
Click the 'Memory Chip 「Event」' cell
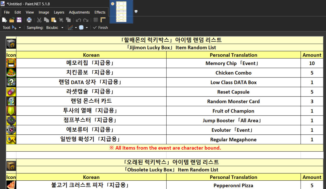234,63
